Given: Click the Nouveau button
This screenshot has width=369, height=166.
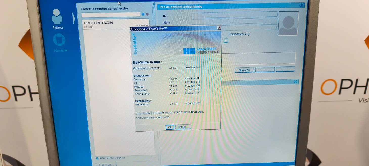Looking at the screenshot, I should [x=244, y=70].
